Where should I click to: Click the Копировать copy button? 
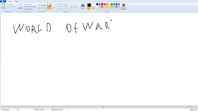pos(11,7)
